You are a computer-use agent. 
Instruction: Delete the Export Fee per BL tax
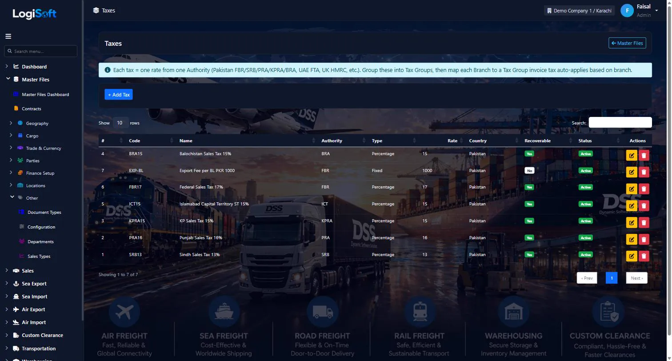(x=644, y=172)
